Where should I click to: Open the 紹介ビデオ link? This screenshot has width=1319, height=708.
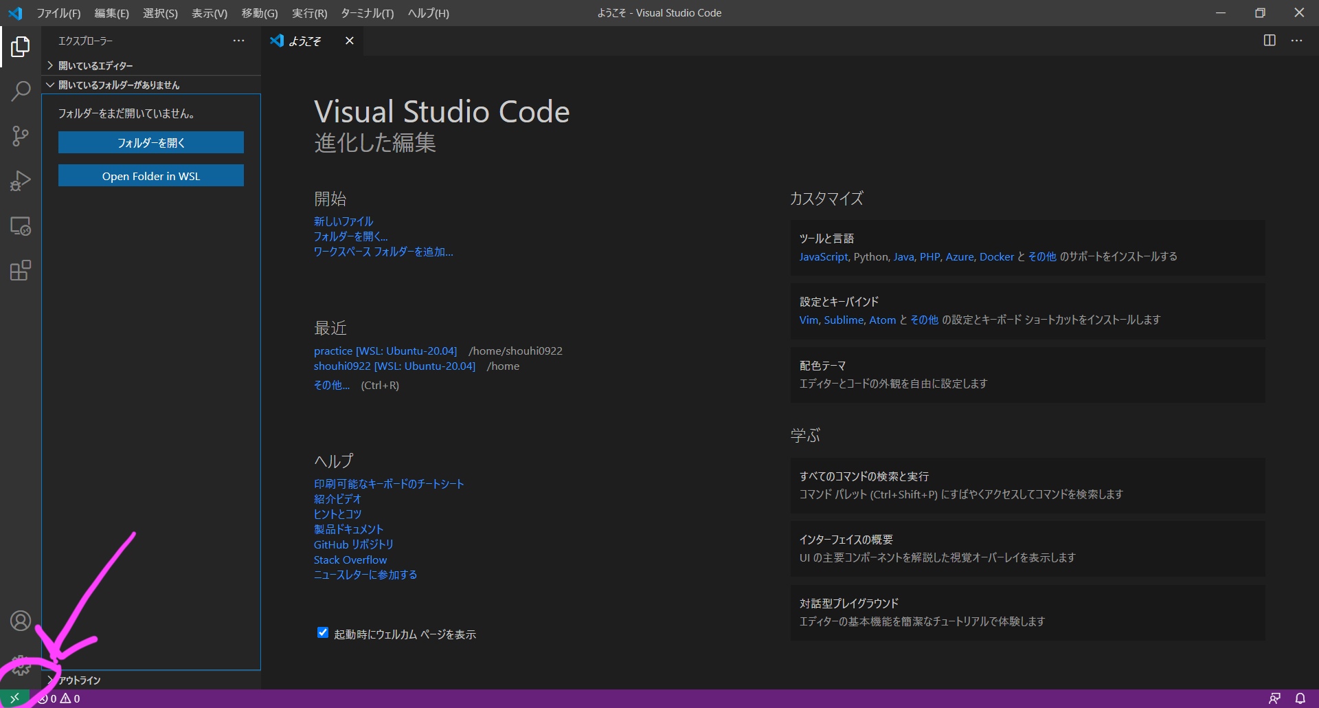tap(337, 499)
